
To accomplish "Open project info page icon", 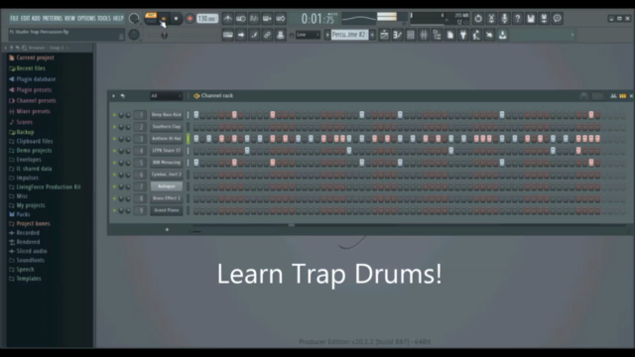I will pyautogui.click(x=449, y=35).
